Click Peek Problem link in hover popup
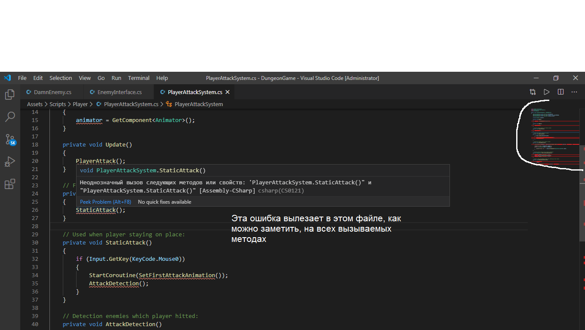 click(x=105, y=202)
